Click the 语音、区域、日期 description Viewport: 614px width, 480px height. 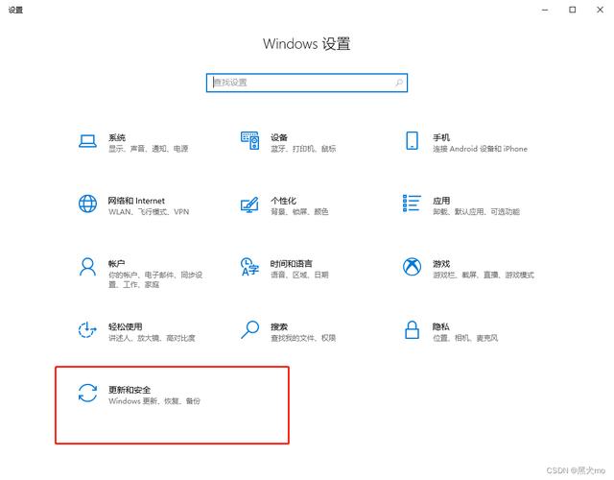[299, 276]
